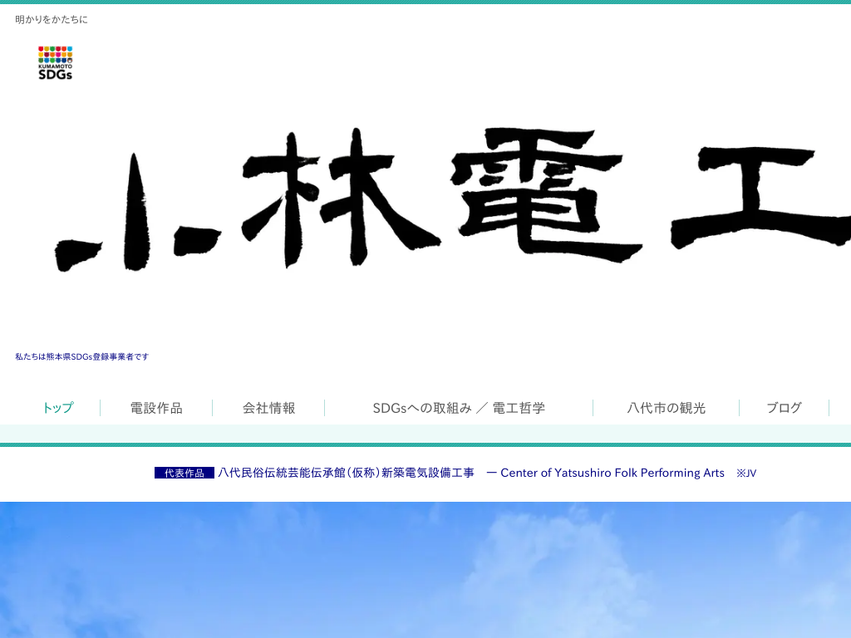Viewport: 851px width, 638px height.
Task: Go to the 会社情報 page
Action: click(x=268, y=408)
